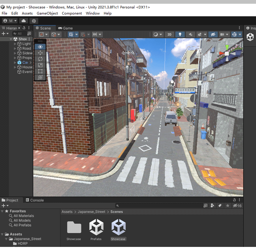Click the Japanese_Street breadcrumb link
The height and width of the screenshot is (251, 256).
pos(91,212)
